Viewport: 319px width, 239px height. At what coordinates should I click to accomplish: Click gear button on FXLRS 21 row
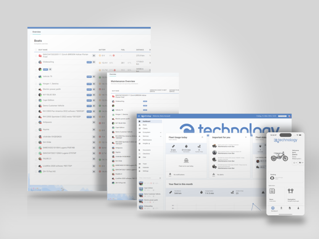(94, 159)
